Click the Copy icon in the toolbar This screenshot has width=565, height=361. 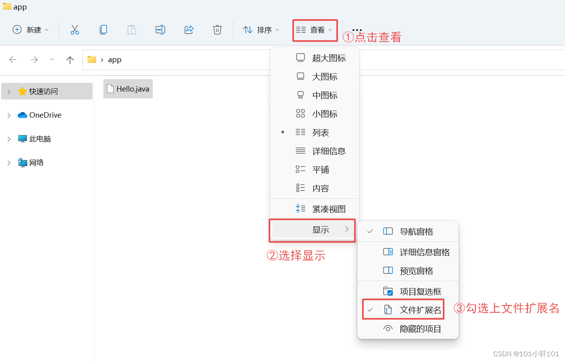coord(103,29)
